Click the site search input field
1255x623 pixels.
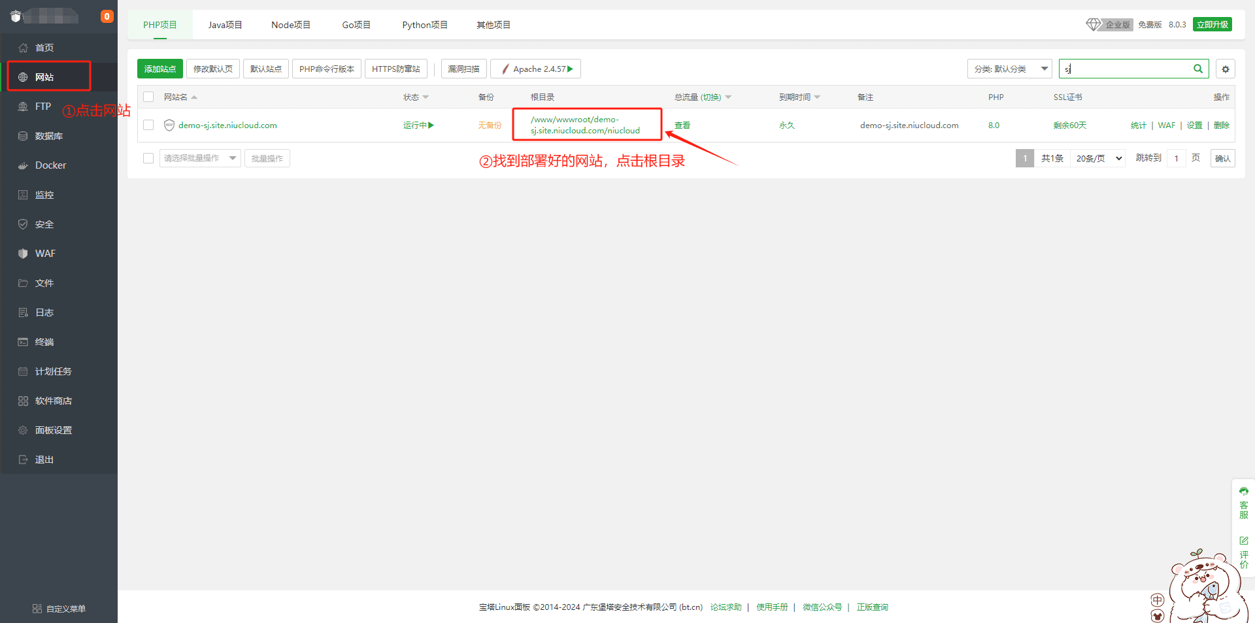click(x=1124, y=69)
